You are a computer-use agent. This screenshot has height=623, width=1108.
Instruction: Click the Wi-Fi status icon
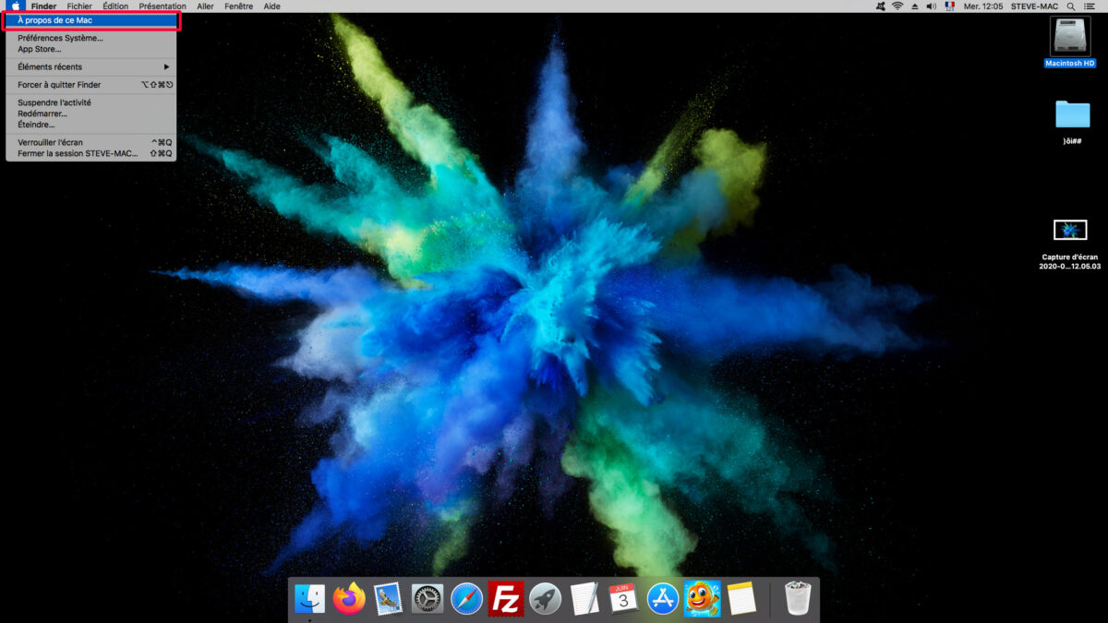click(897, 6)
